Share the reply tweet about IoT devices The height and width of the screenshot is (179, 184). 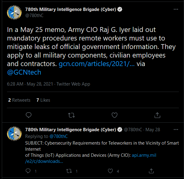coord(151,171)
